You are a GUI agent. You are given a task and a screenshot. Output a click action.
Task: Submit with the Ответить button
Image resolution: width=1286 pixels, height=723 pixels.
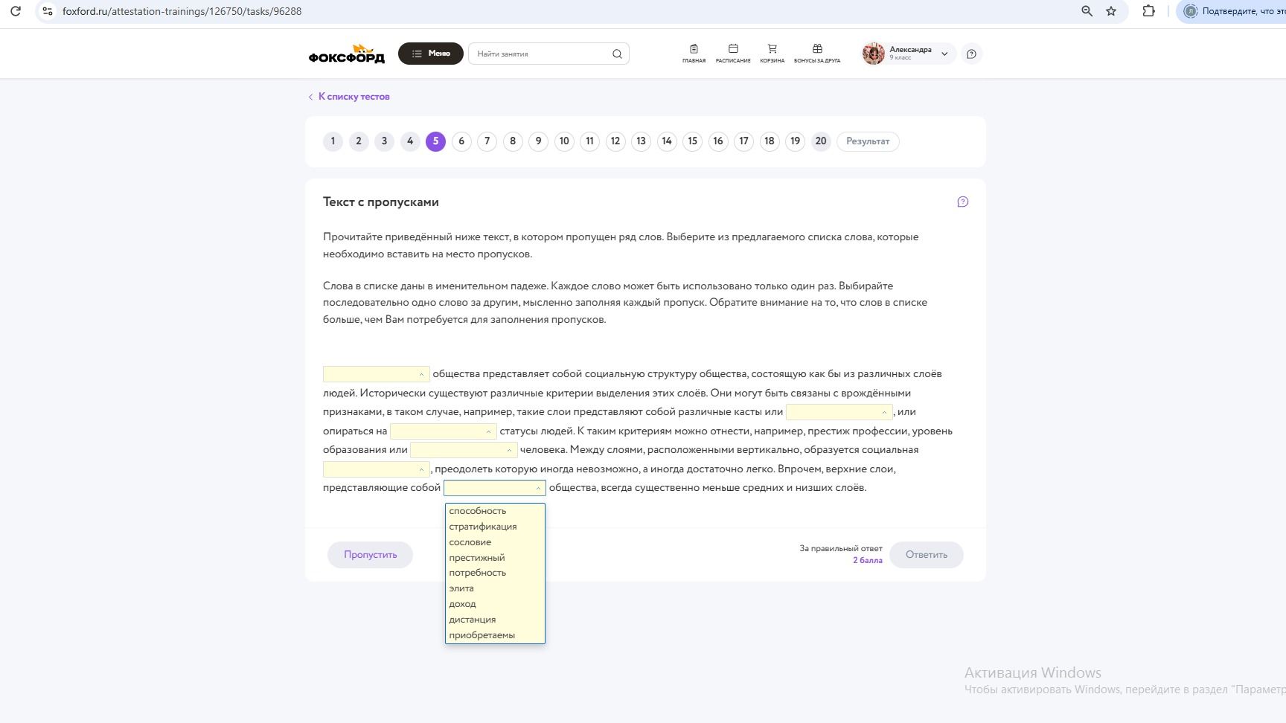pyautogui.click(x=926, y=555)
